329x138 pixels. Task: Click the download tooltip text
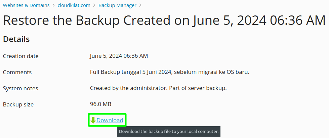point(169,132)
